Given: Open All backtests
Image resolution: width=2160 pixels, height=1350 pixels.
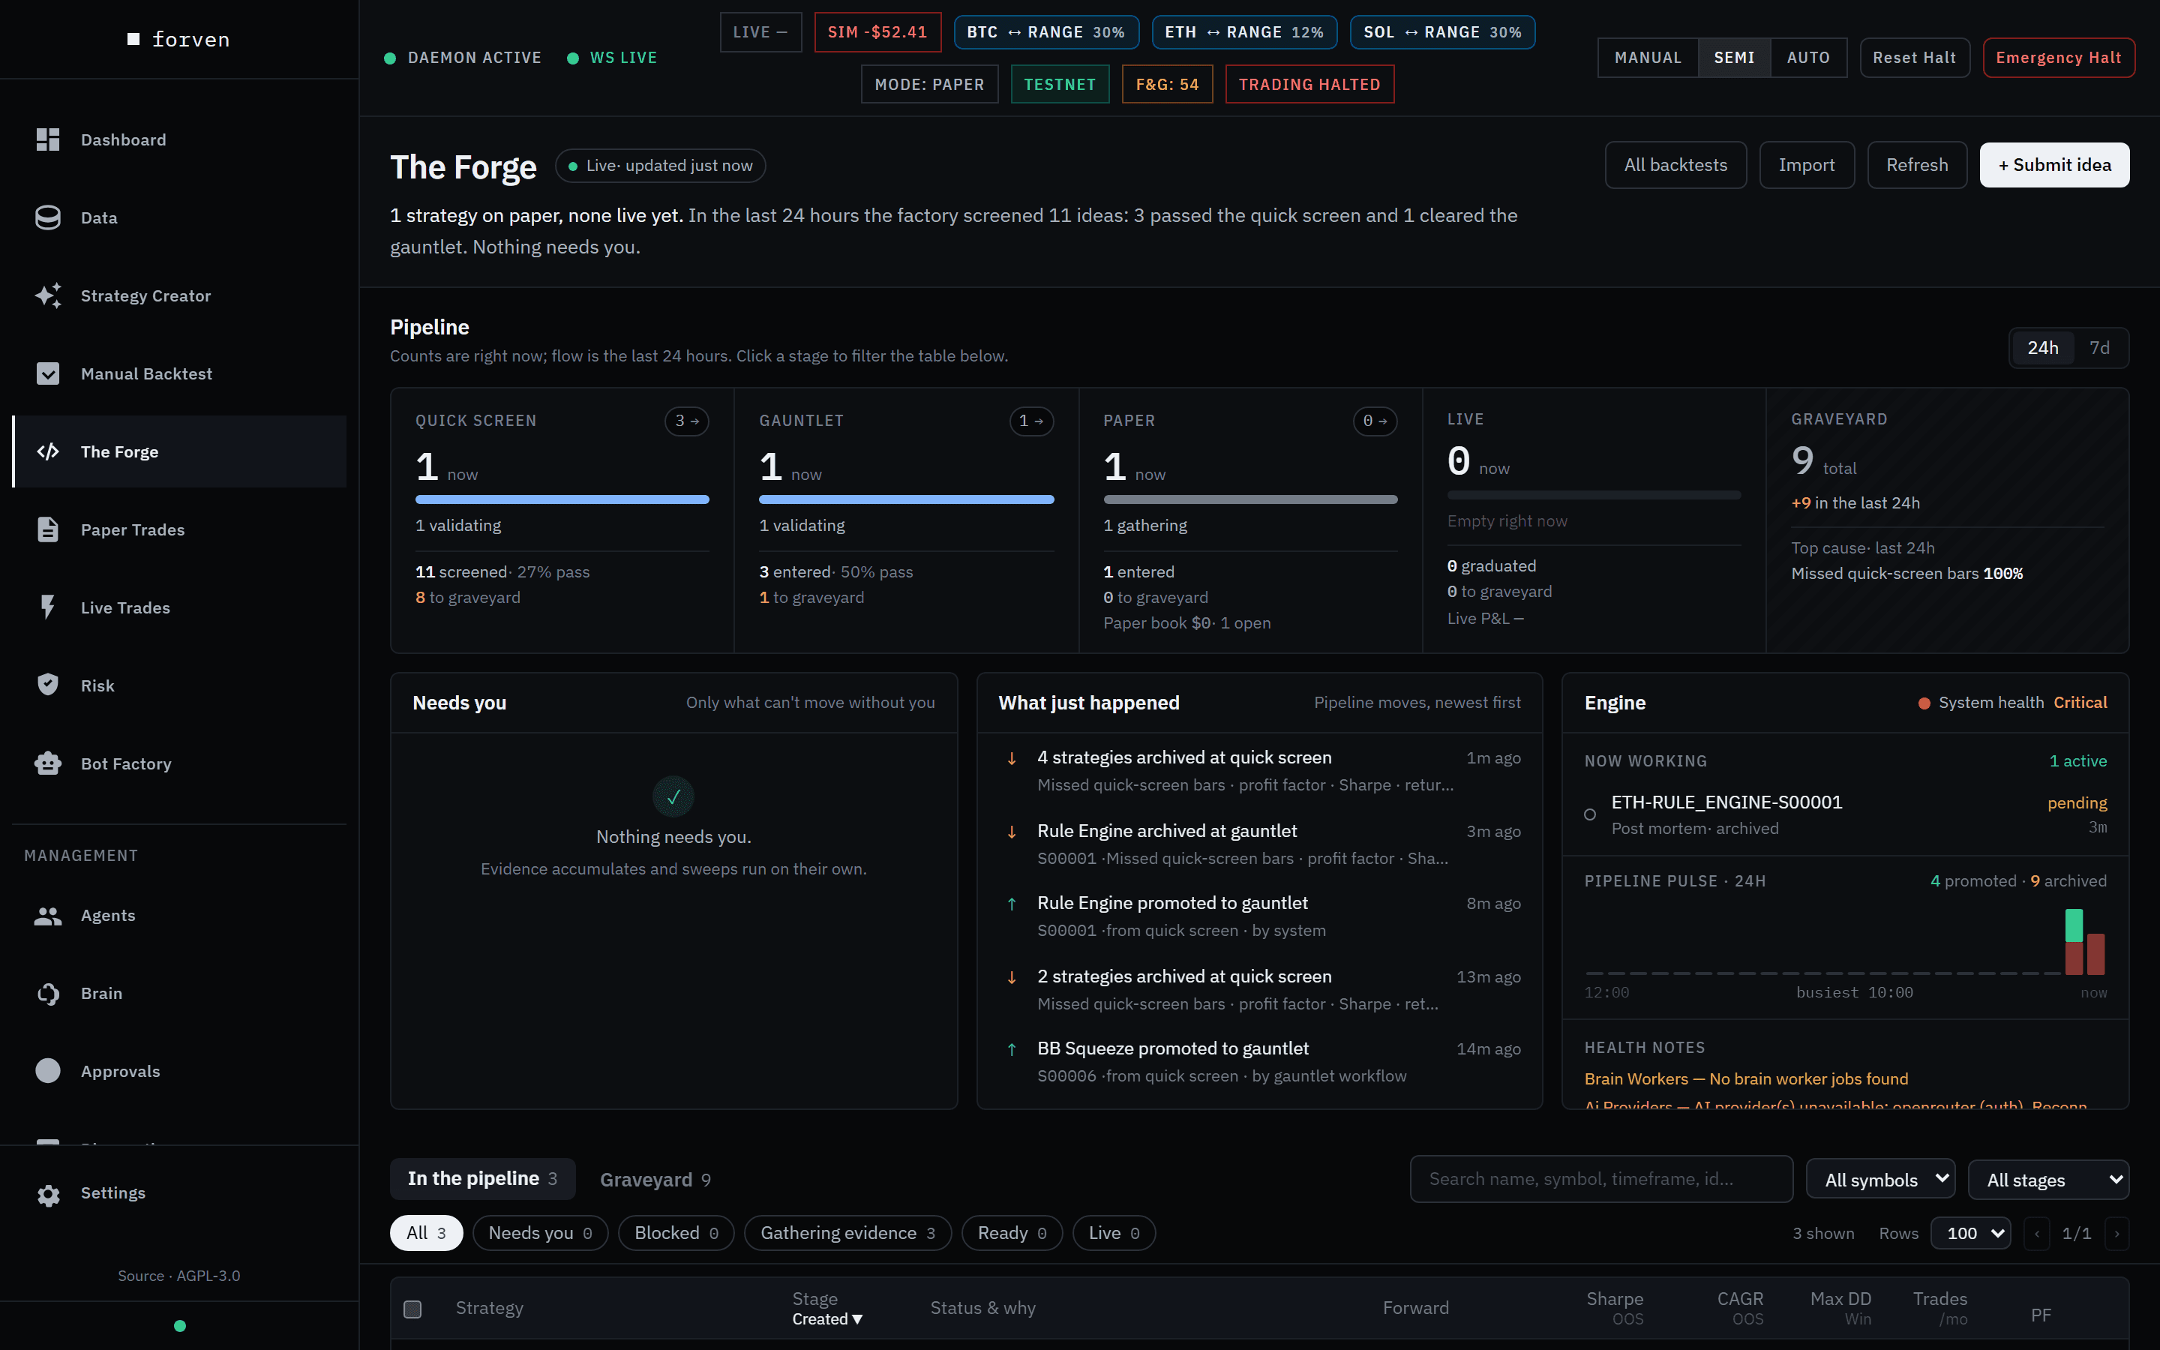Looking at the screenshot, I should pyautogui.click(x=1675, y=165).
